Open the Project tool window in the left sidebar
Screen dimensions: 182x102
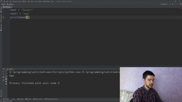click(x=1, y=9)
